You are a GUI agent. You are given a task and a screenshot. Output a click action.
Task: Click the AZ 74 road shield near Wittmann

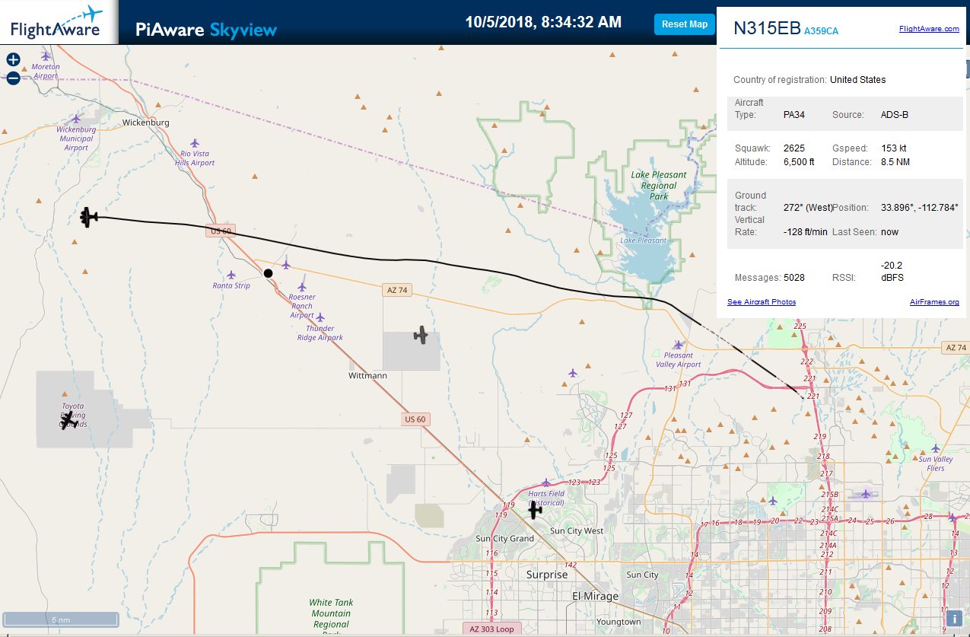pos(397,290)
